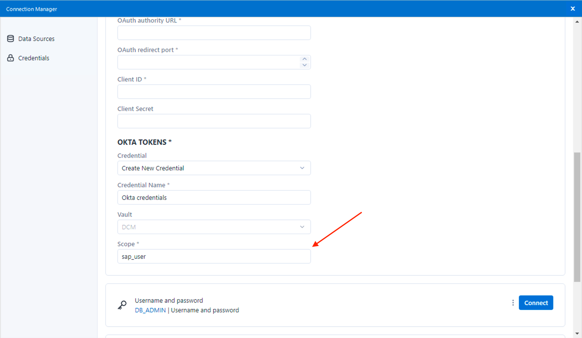
Task: Switch to the Credentials section
Action: pos(33,58)
